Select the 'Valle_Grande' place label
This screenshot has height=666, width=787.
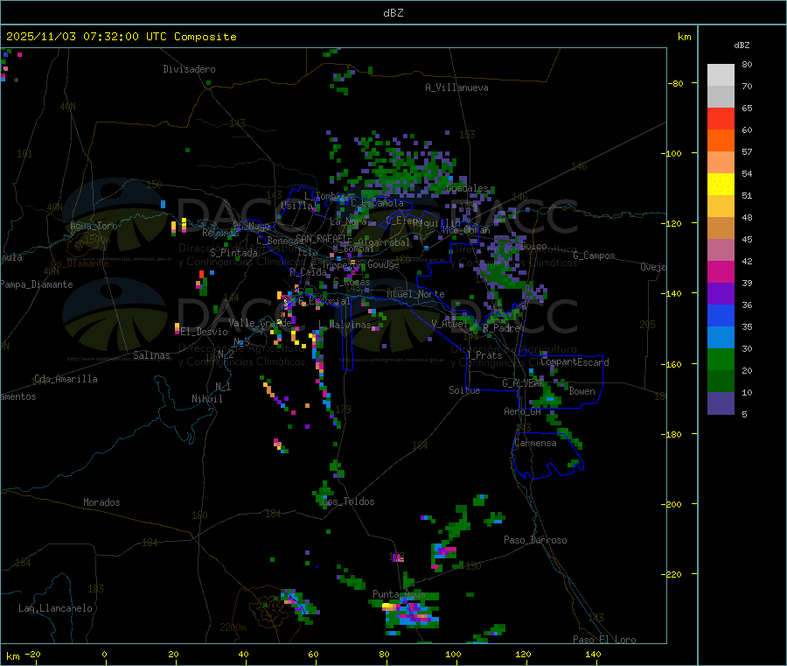point(260,323)
